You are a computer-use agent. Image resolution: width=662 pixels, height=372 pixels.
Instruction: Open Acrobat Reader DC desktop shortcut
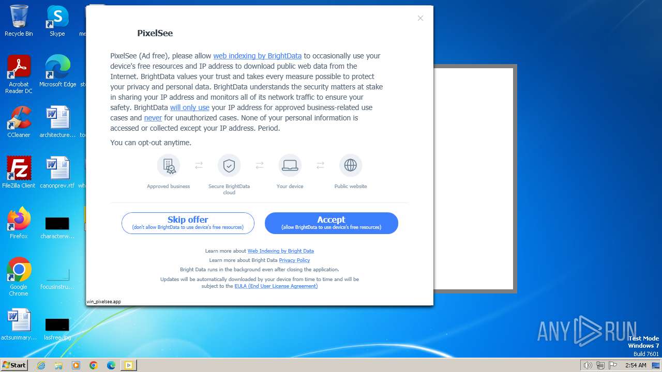click(19, 75)
